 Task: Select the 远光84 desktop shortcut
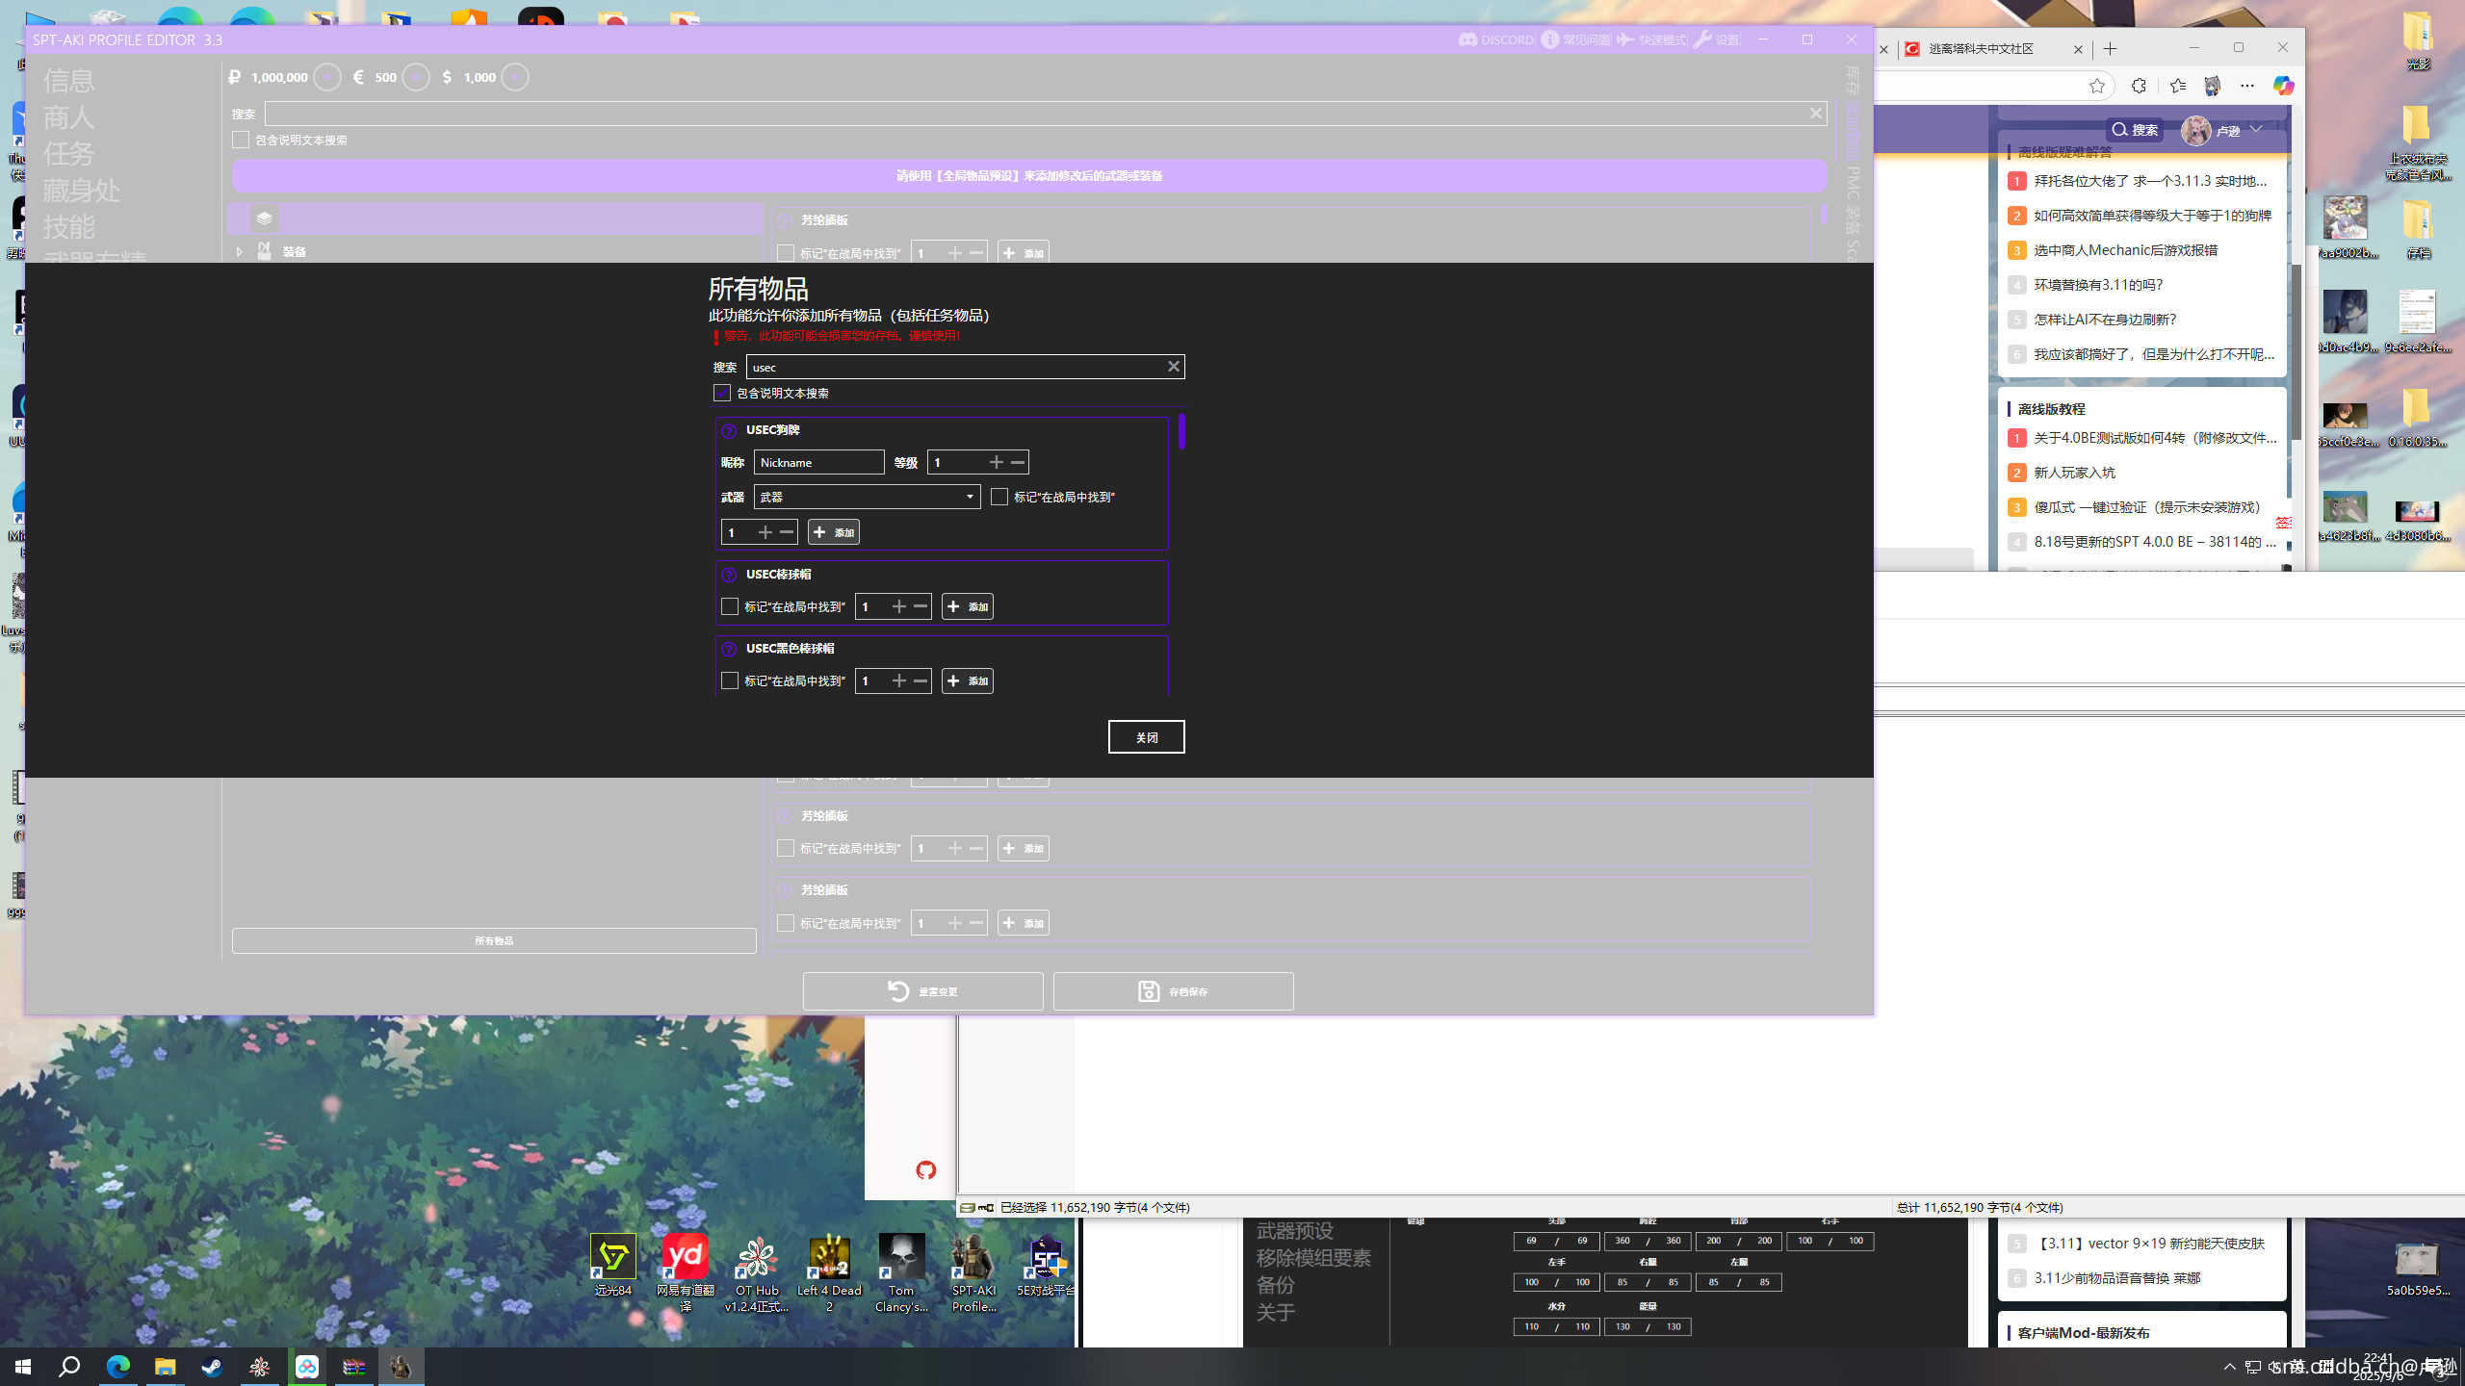click(613, 1265)
